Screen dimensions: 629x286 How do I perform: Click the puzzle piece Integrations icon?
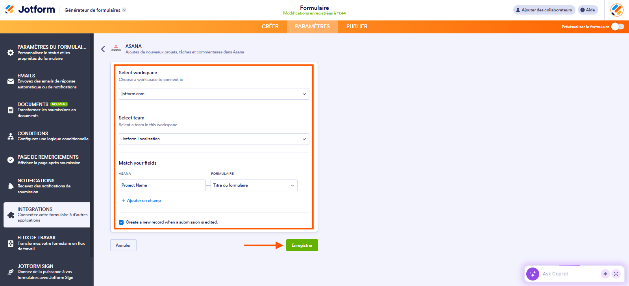[11, 215]
